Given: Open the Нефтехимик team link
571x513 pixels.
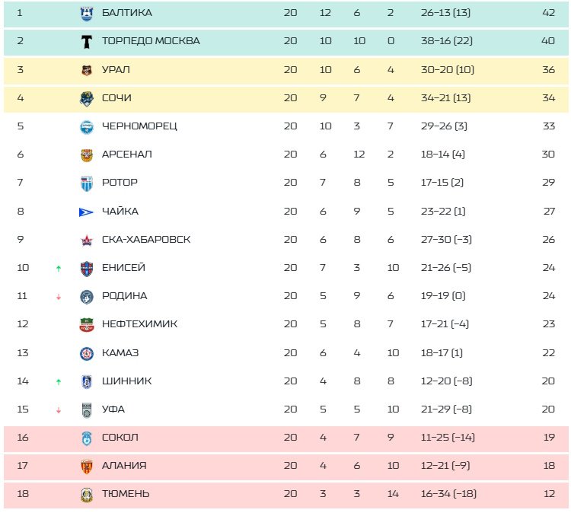Looking at the screenshot, I should pyautogui.click(x=139, y=324).
